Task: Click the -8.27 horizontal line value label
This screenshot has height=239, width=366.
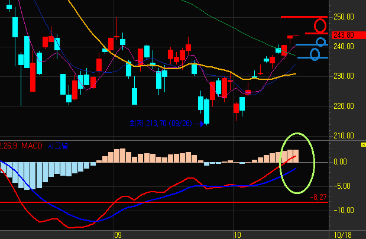Action: coord(319,198)
